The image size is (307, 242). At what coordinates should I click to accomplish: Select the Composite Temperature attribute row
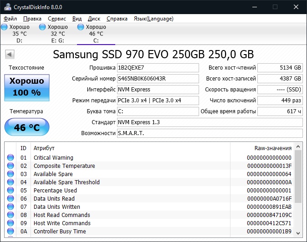point(149,166)
